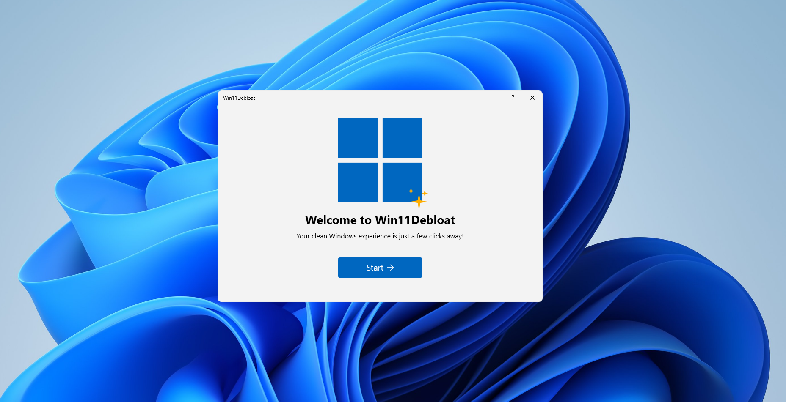Click the blank space below the Start button

coord(380,290)
